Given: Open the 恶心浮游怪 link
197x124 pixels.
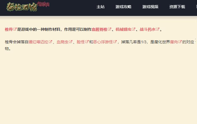Looking at the screenshot, I should 103,42.
